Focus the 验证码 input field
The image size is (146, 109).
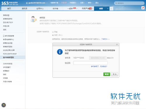[91, 63]
